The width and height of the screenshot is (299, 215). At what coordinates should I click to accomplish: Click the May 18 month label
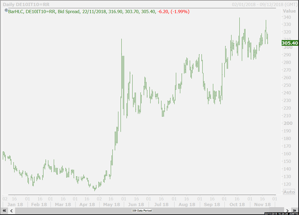[x=111, y=204]
